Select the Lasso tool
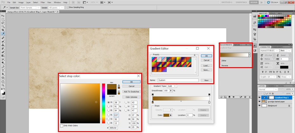This screenshot has width=295, height=133. pyautogui.click(x=3, y=23)
